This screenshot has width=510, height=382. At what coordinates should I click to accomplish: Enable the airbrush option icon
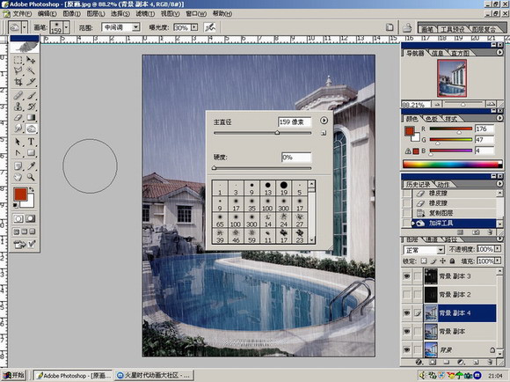[x=210, y=27]
